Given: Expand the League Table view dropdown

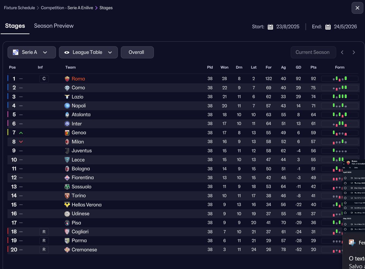Looking at the screenshot, I should click(x=88, y=52).
